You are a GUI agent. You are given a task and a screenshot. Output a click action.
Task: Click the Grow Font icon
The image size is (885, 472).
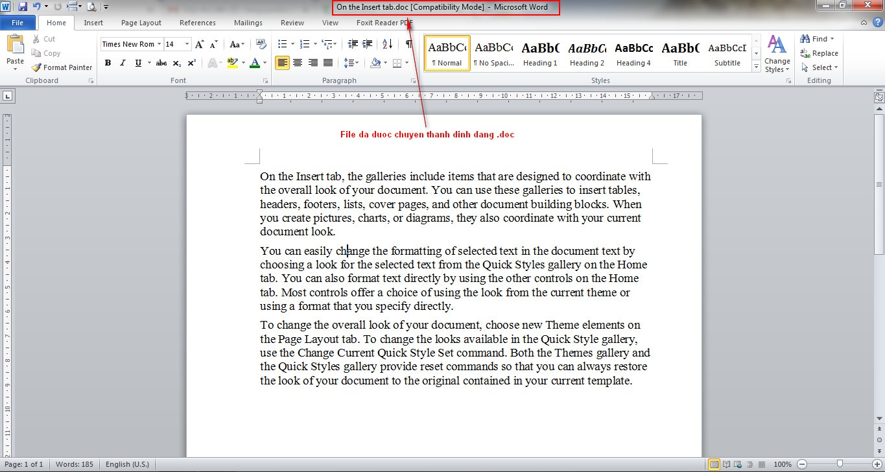199,44
